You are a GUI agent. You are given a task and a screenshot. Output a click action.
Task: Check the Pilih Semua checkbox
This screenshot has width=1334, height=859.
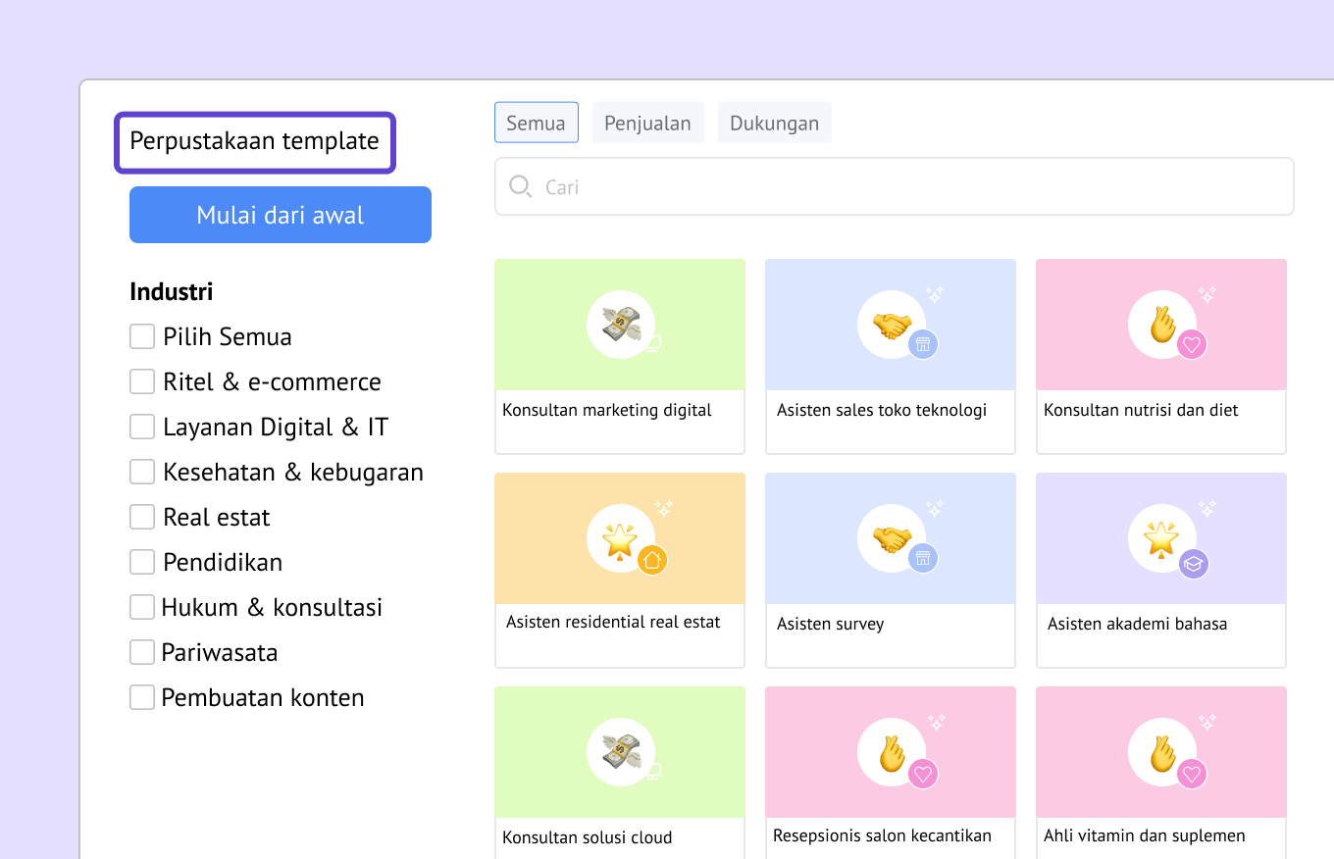142,336
